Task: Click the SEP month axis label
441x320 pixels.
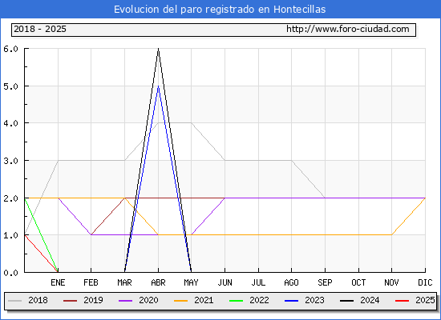Action: coord(325,282)
